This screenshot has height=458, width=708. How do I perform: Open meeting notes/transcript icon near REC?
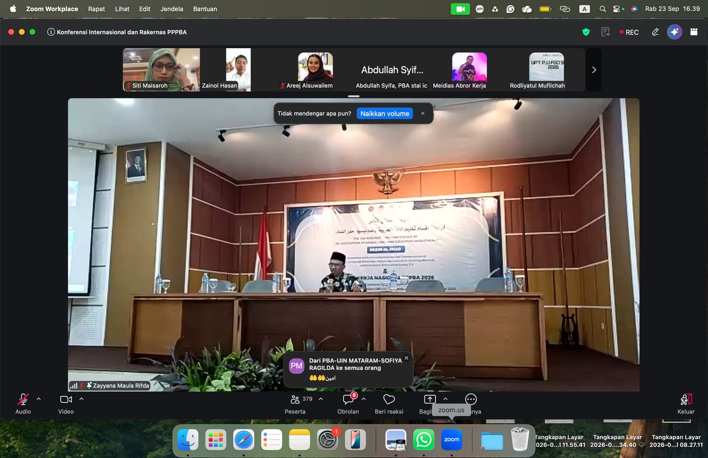[x=605, y=32]
